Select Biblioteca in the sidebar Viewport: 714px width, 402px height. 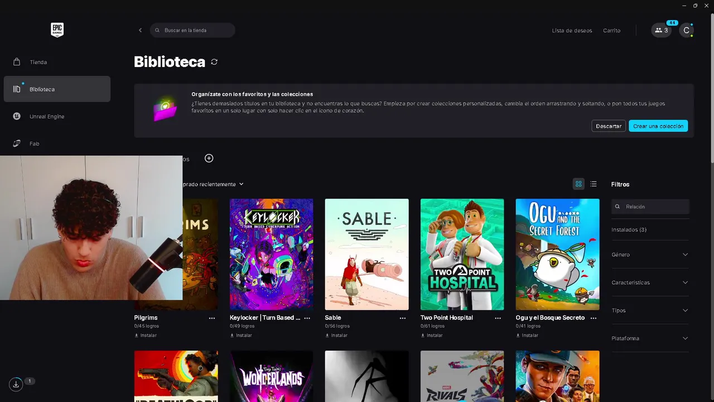57,89
